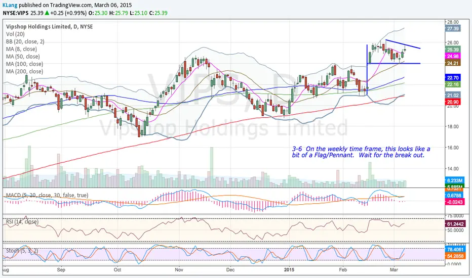This screenshot has height=278, width=472.
Task: Click the O:25.30 open value
Action: [97, 13]
